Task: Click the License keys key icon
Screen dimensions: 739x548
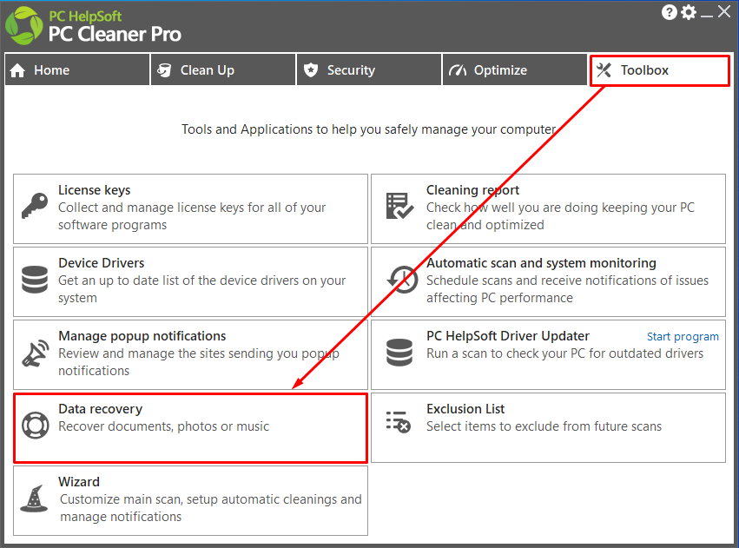Action: [35, 206]
